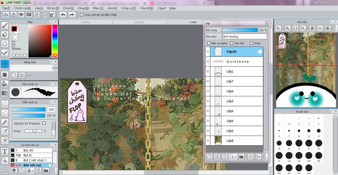Select the Lớp6 layer

(x=234, y=91)
